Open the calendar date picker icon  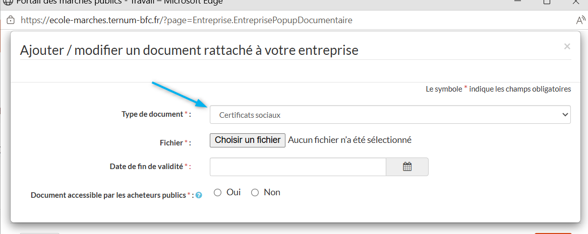(407, 167)
